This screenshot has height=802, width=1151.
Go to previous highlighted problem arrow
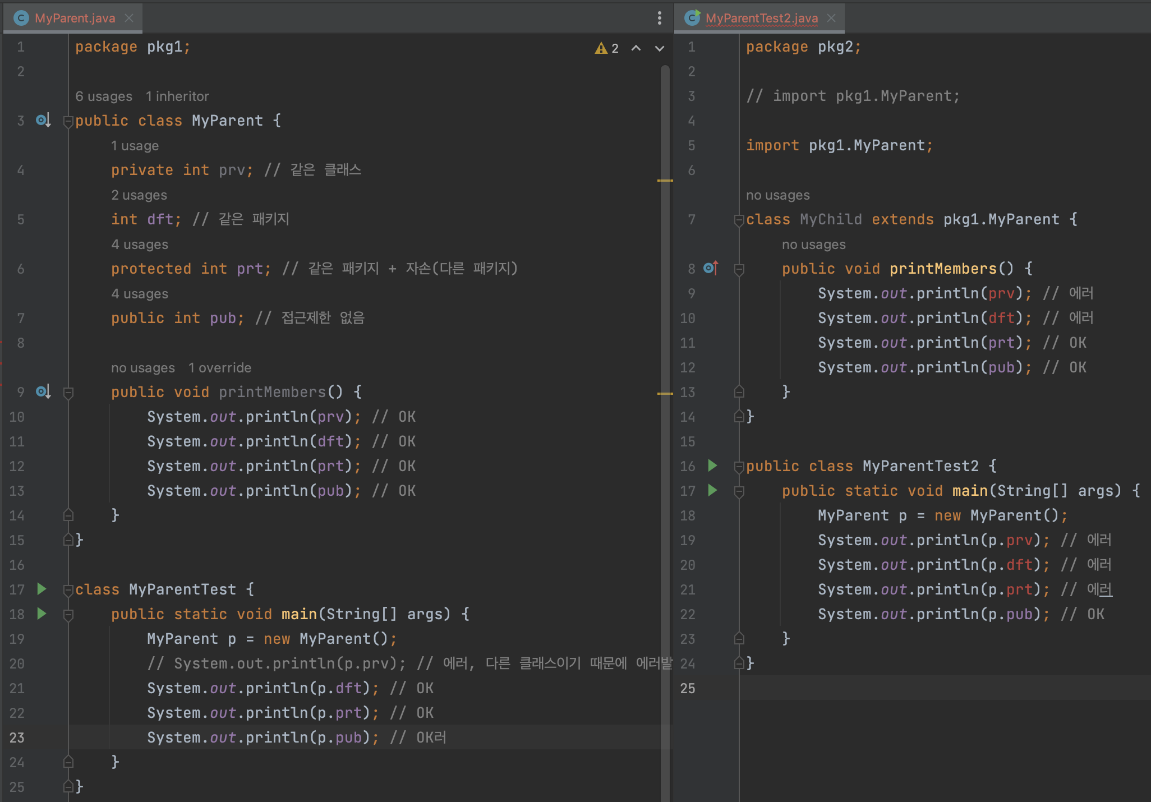(636, 48)
